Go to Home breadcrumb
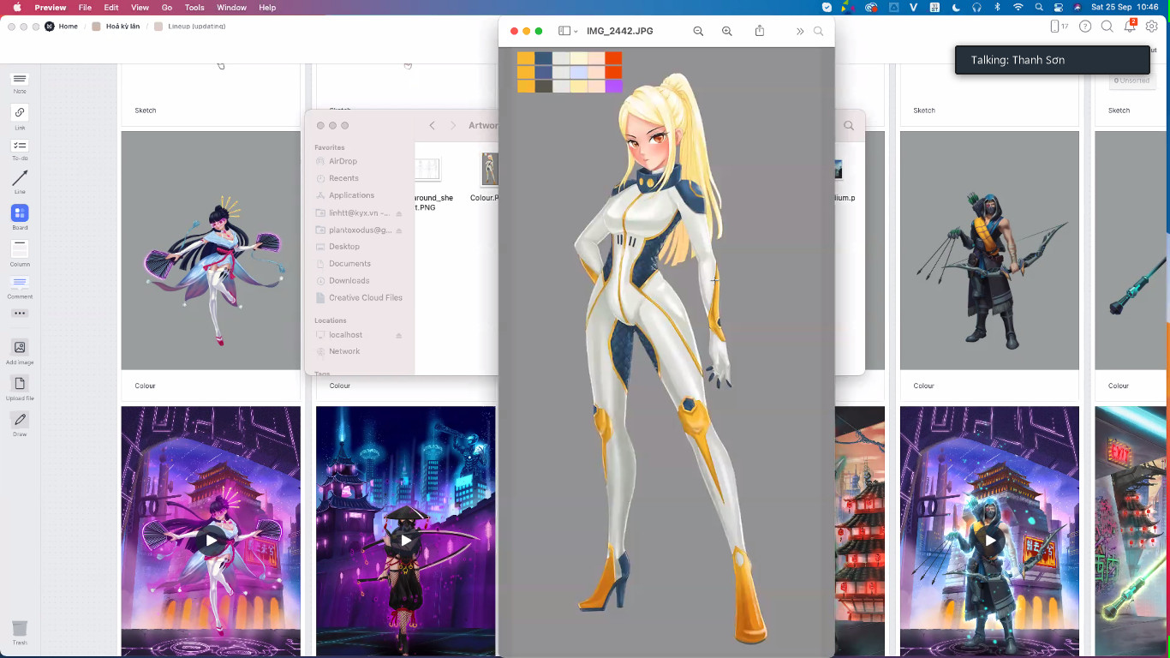The width and height of the screenshot is (1170, 658). (68, 27)
